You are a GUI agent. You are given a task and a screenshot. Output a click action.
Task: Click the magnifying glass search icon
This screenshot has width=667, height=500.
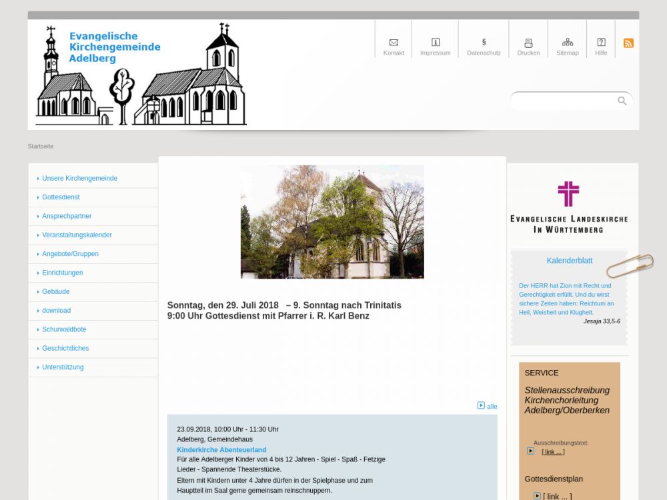click(622, 101)
